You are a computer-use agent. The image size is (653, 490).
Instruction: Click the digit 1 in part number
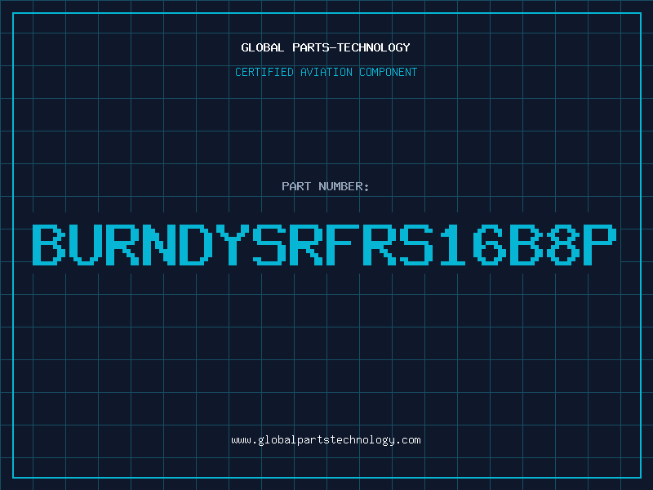tap(452, 244)
